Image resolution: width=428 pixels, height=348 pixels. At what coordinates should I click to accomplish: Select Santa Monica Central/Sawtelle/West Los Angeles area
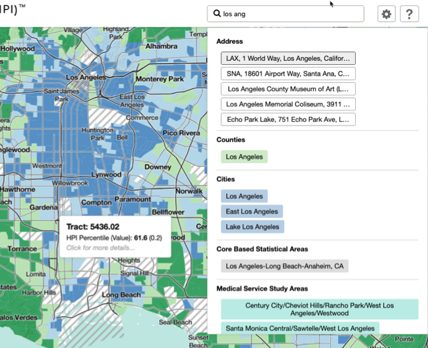pyautogui.click(x=300, y=329)
